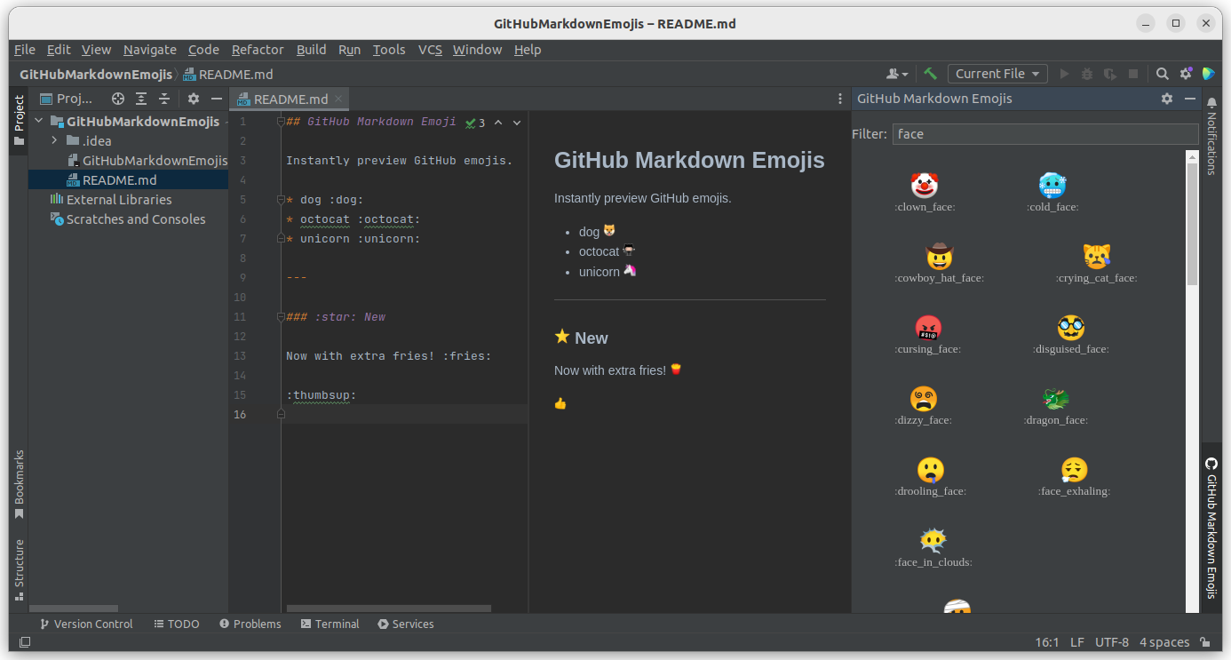Open the Navigate menu

150,50
